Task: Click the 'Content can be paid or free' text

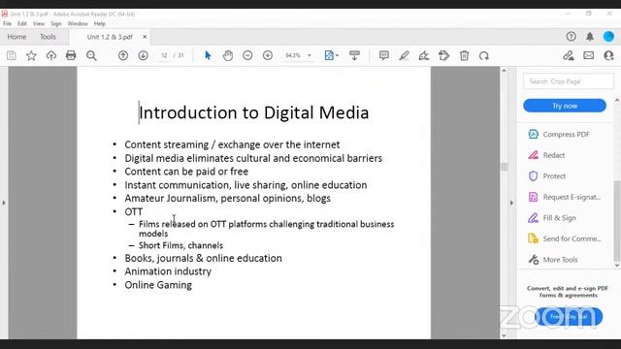Action: click(x=186, y=172)
